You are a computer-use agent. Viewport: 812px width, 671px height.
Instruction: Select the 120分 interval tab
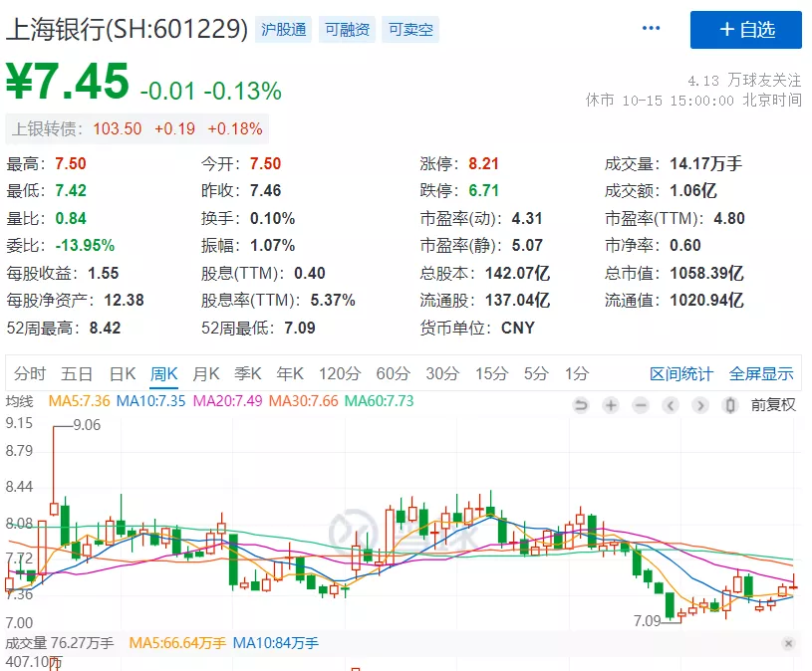click(340, 373)
